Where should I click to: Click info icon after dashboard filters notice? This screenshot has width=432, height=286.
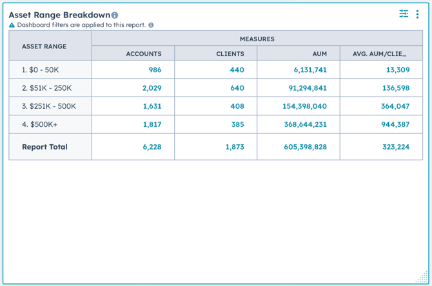[151, 25]
